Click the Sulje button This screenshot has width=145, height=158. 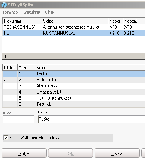point(24,153)
